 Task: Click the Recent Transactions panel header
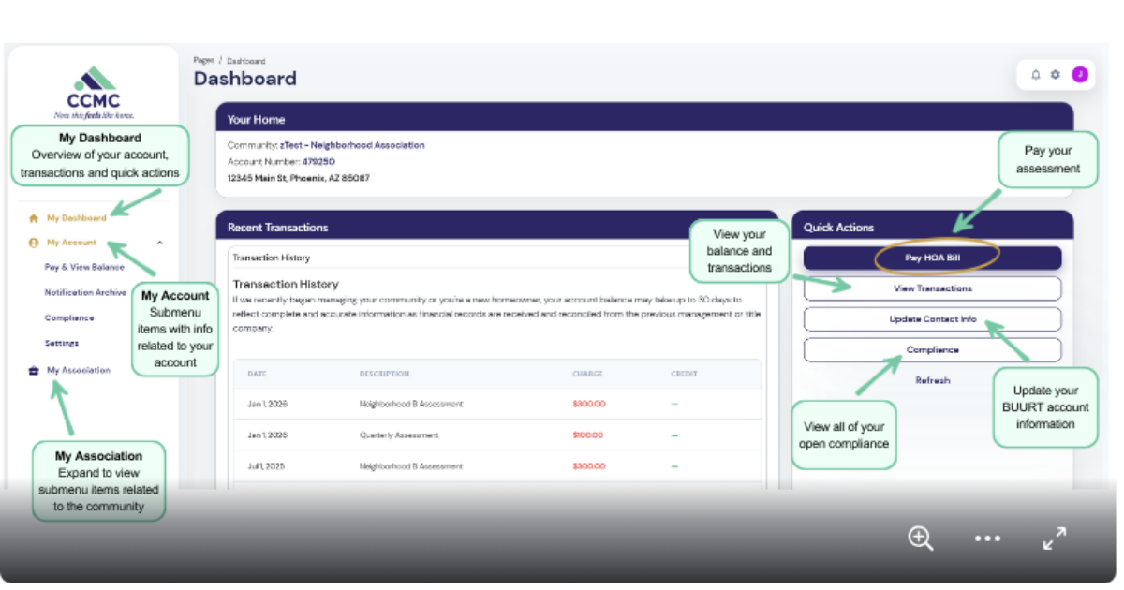[x=496, y=227]
